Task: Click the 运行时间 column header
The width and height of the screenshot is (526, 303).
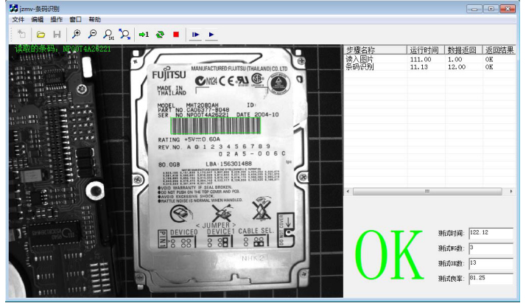Action: pyautogui.click(x=426, y=50)
